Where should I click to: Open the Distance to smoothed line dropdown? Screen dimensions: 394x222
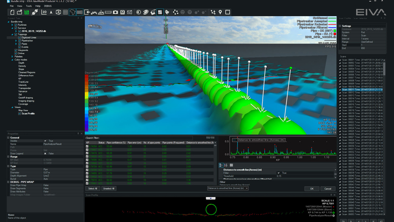tap(228, 188)
